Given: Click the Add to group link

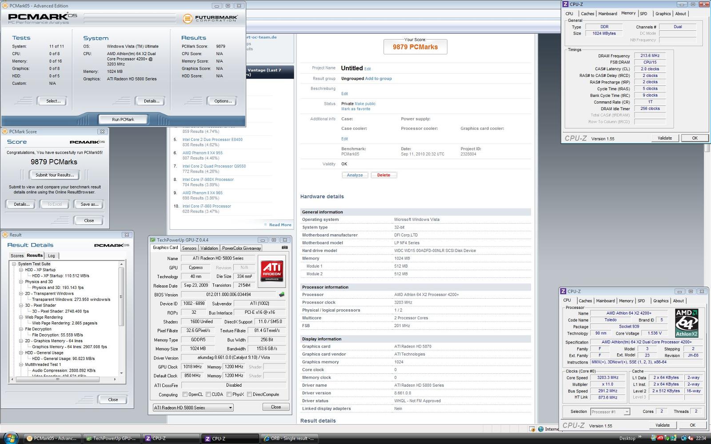Looking at the screenshot, I should (x=378, y=79).
